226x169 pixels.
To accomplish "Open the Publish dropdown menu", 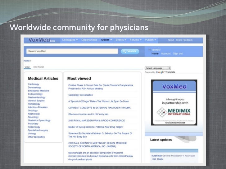I will (151, 40).
